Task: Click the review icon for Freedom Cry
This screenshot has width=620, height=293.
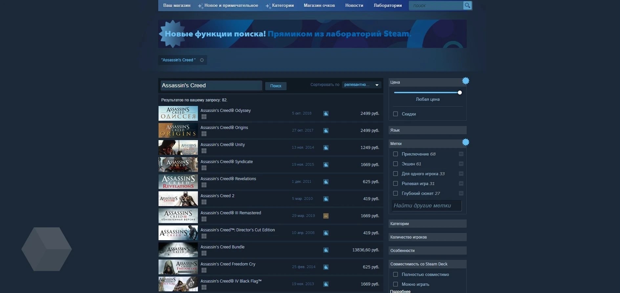Action: coord(326,267)
